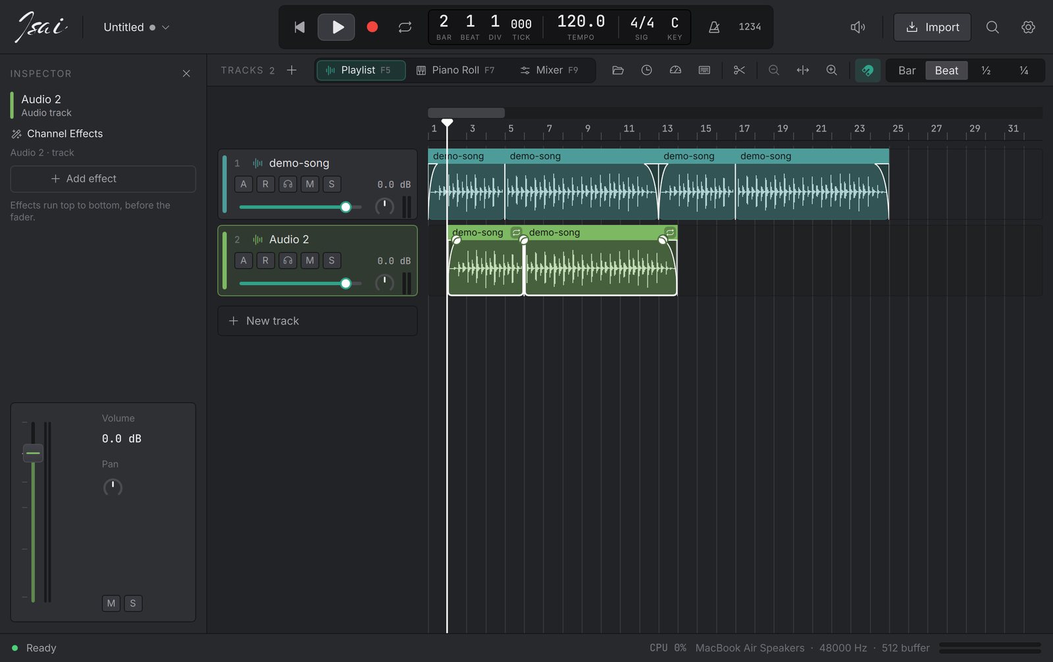Add a track with the plus icon beside TRACKS
The image size is (1053, 662).
click(292, 70)
